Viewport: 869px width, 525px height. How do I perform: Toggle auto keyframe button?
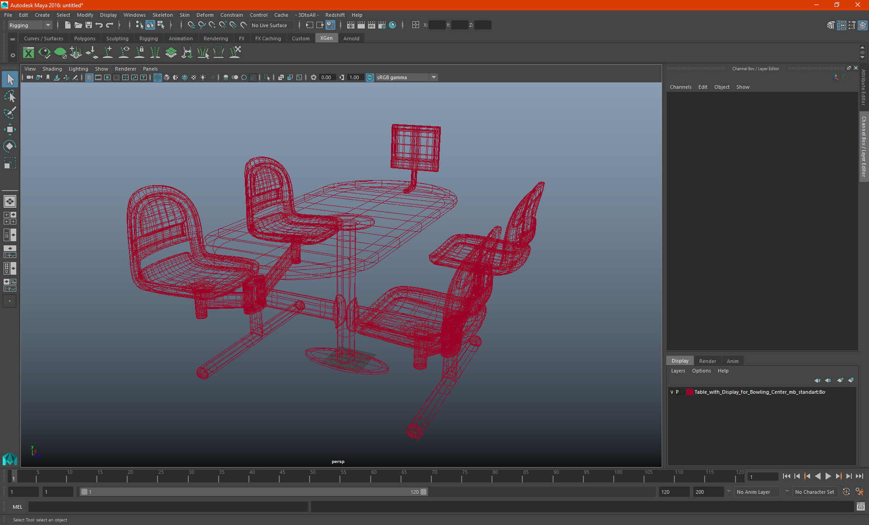846,492
